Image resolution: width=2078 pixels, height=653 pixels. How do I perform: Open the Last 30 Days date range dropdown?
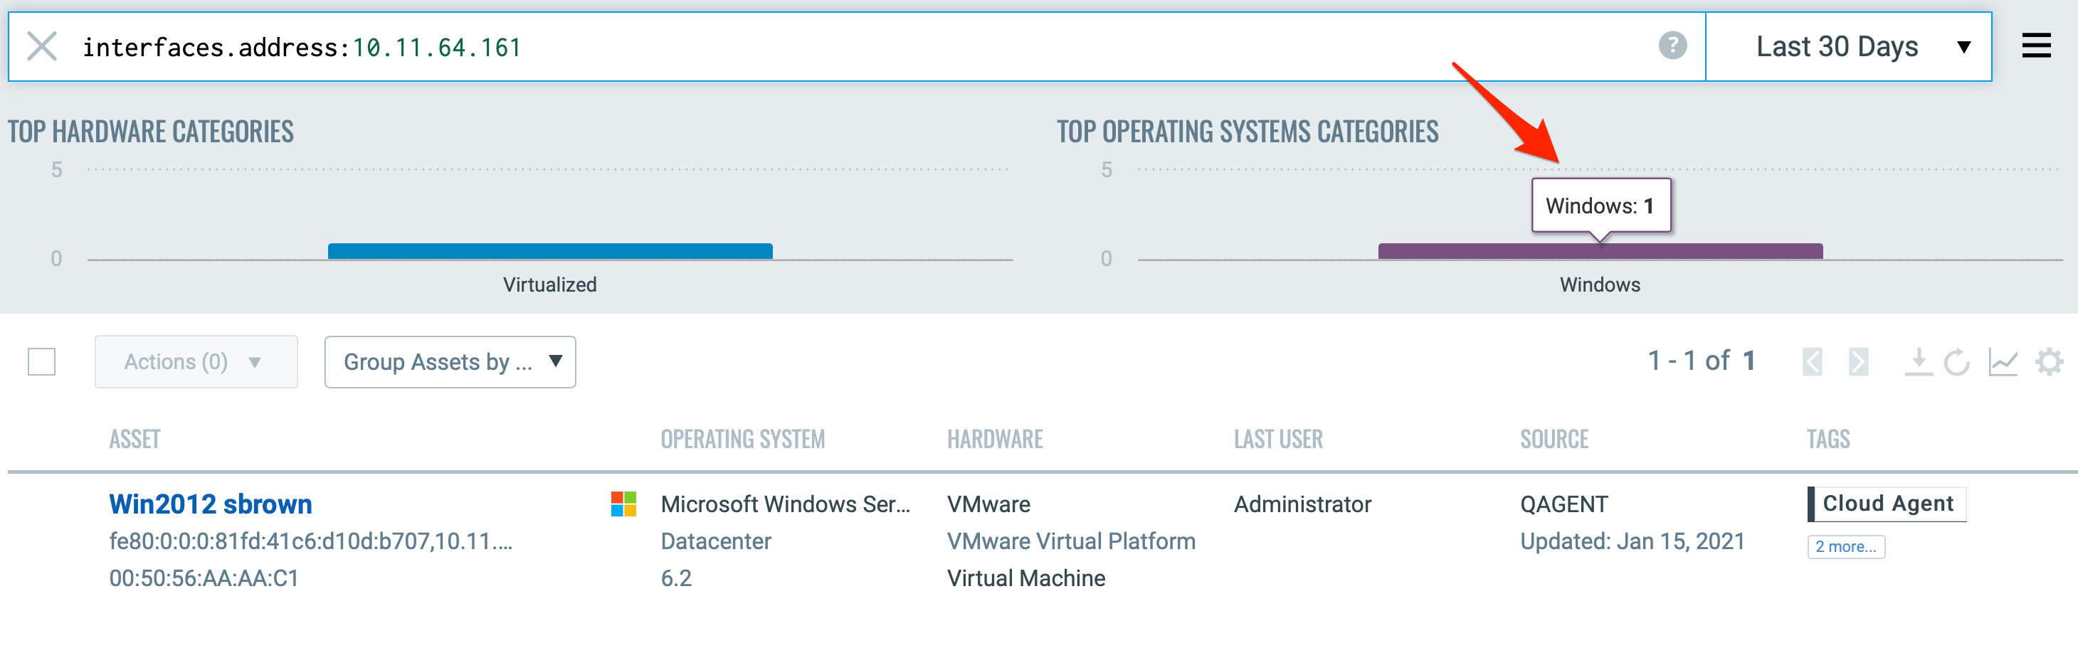1848,47
